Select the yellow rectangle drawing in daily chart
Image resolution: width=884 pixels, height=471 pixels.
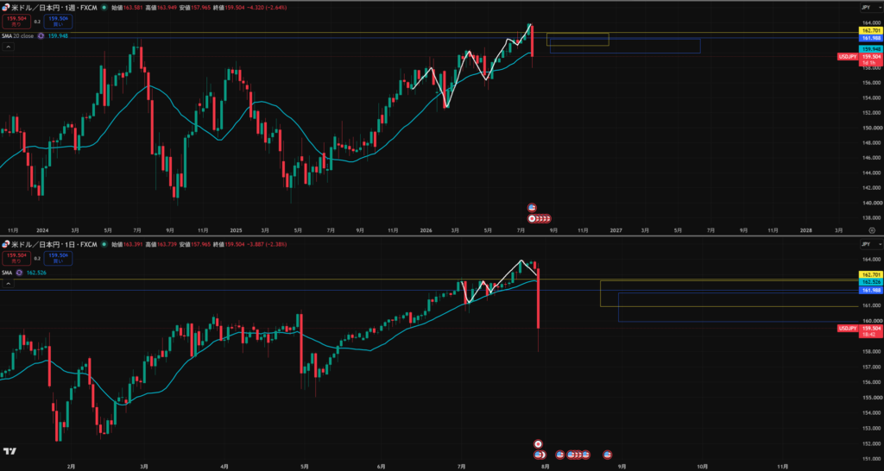(729, 293)
